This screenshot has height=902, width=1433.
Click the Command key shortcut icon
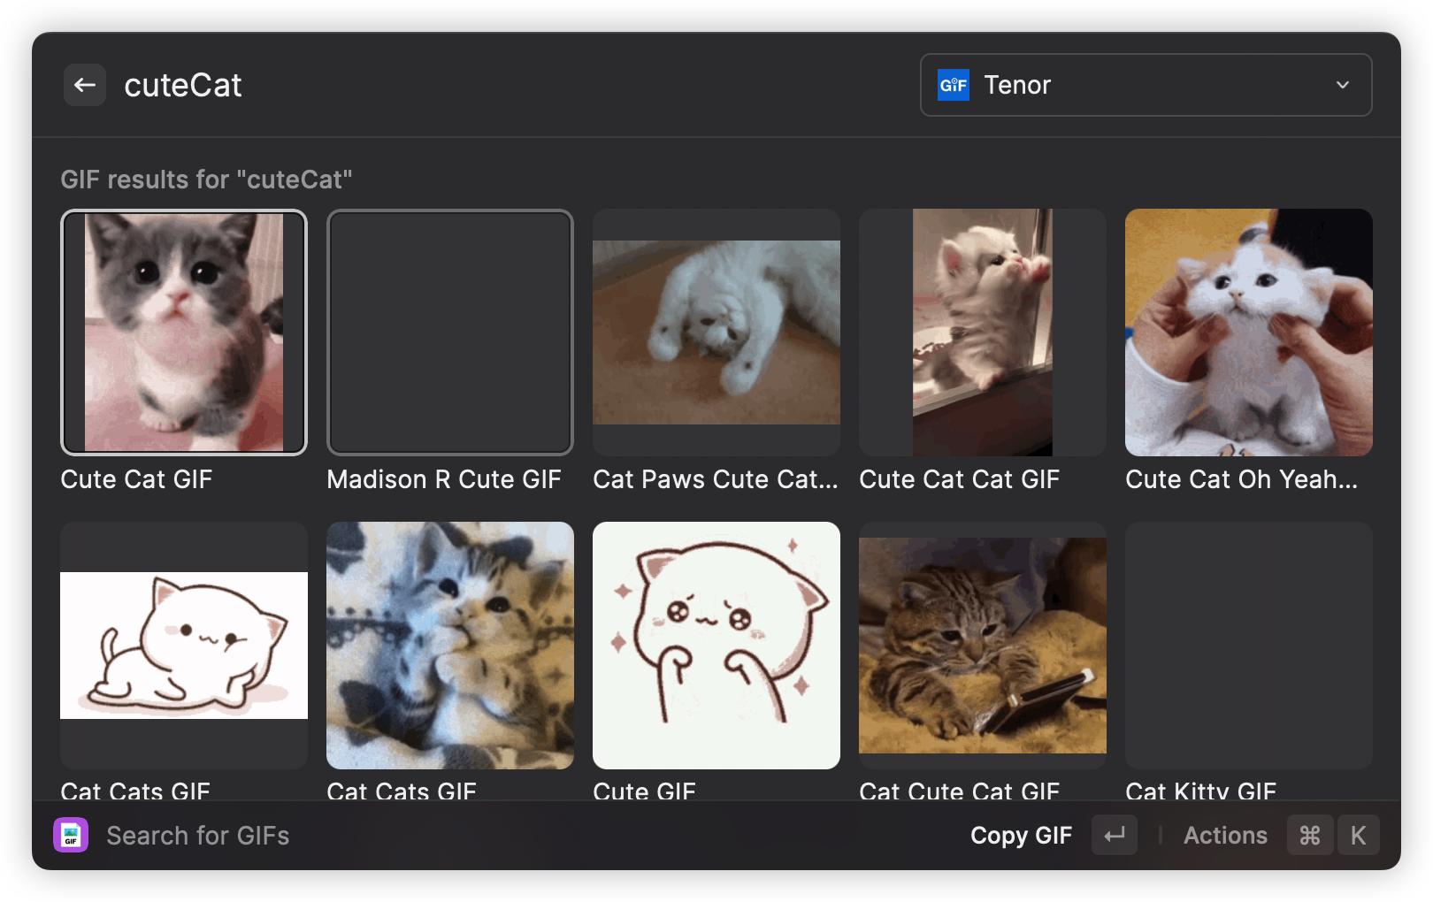click(1310, 836)
